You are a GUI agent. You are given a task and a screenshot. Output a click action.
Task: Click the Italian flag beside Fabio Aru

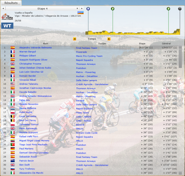[x=13, y=100]
